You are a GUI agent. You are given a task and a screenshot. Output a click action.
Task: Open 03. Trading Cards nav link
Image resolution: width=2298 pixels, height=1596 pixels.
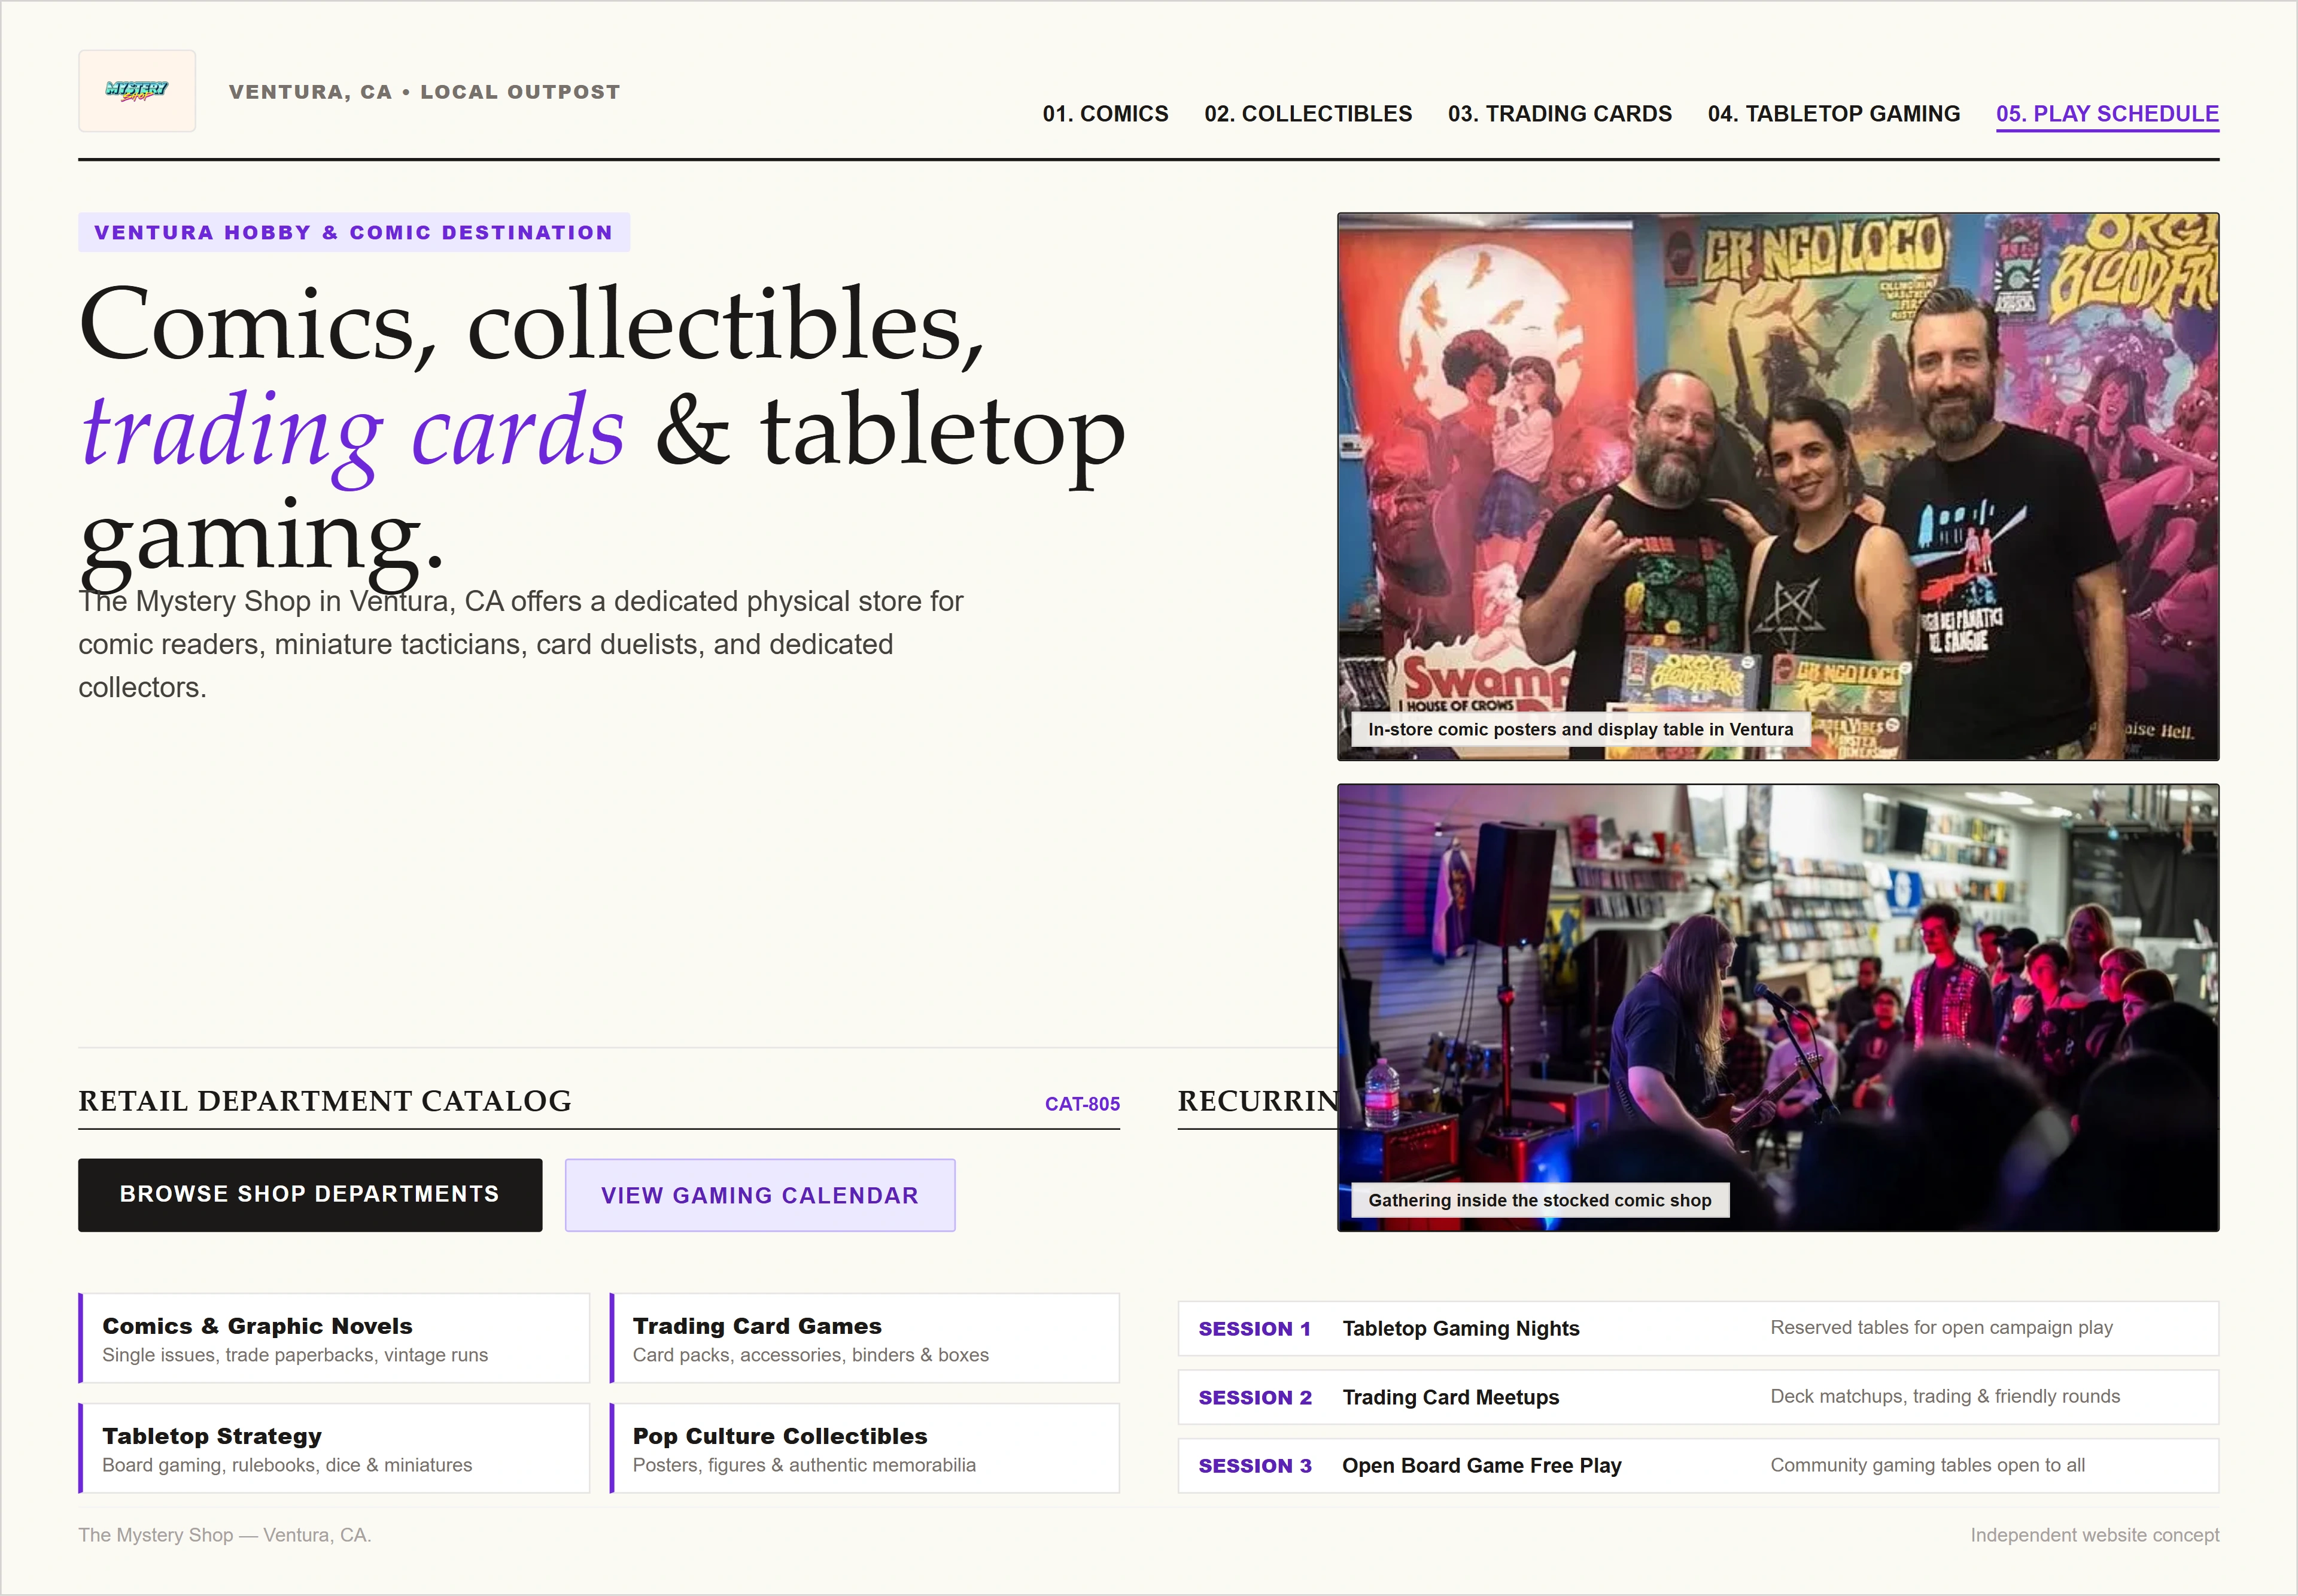[x=1559, y=114]
